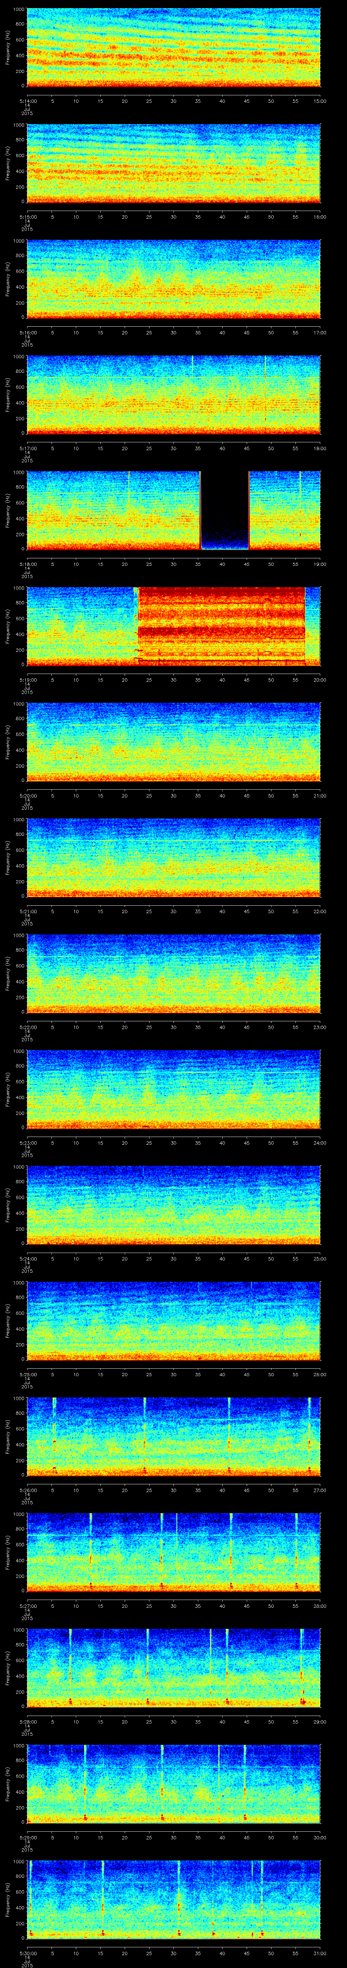Image resolution: width=347 pixels, height=1968 pixels.
Task: Open the spectrogram panel starting at 5:21:00
Action: [x=174, y=858]
